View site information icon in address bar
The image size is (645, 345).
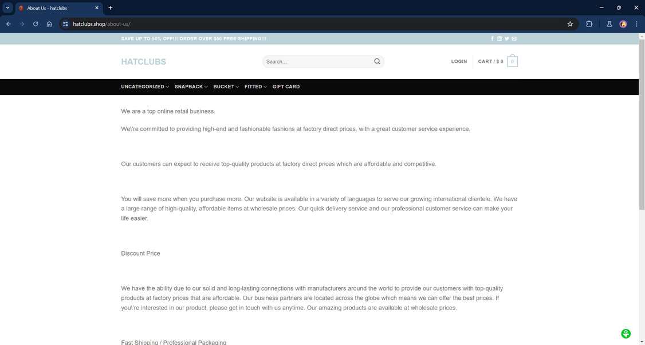65,24
